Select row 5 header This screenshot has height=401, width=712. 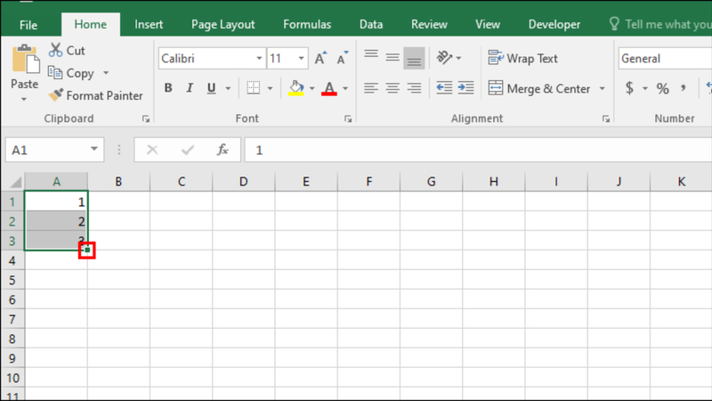tap(12, 280)
